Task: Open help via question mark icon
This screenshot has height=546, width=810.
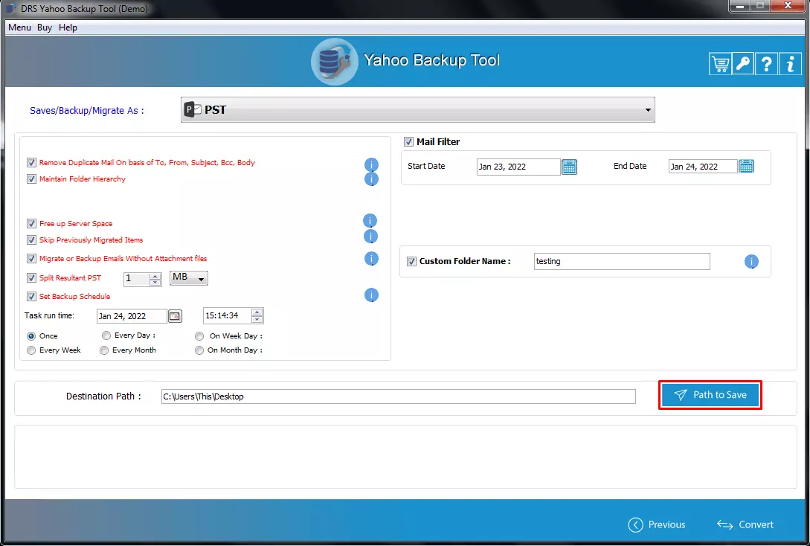Action: [767, 64]
